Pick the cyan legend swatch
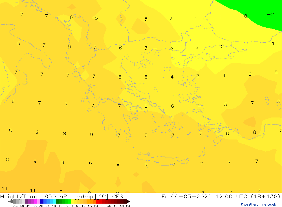This screenshot has width=282, height=207. pos(54,201)
